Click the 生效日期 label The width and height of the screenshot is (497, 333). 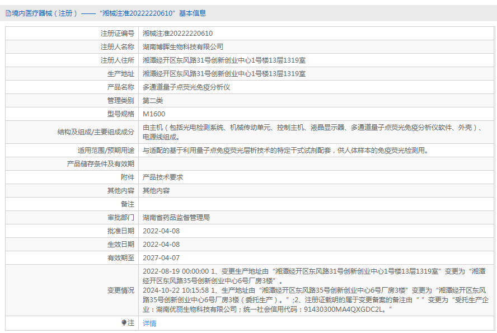[121, 245]
